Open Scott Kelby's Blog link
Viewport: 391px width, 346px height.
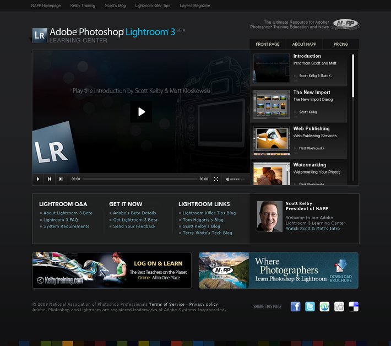click(x=201, y=226)
